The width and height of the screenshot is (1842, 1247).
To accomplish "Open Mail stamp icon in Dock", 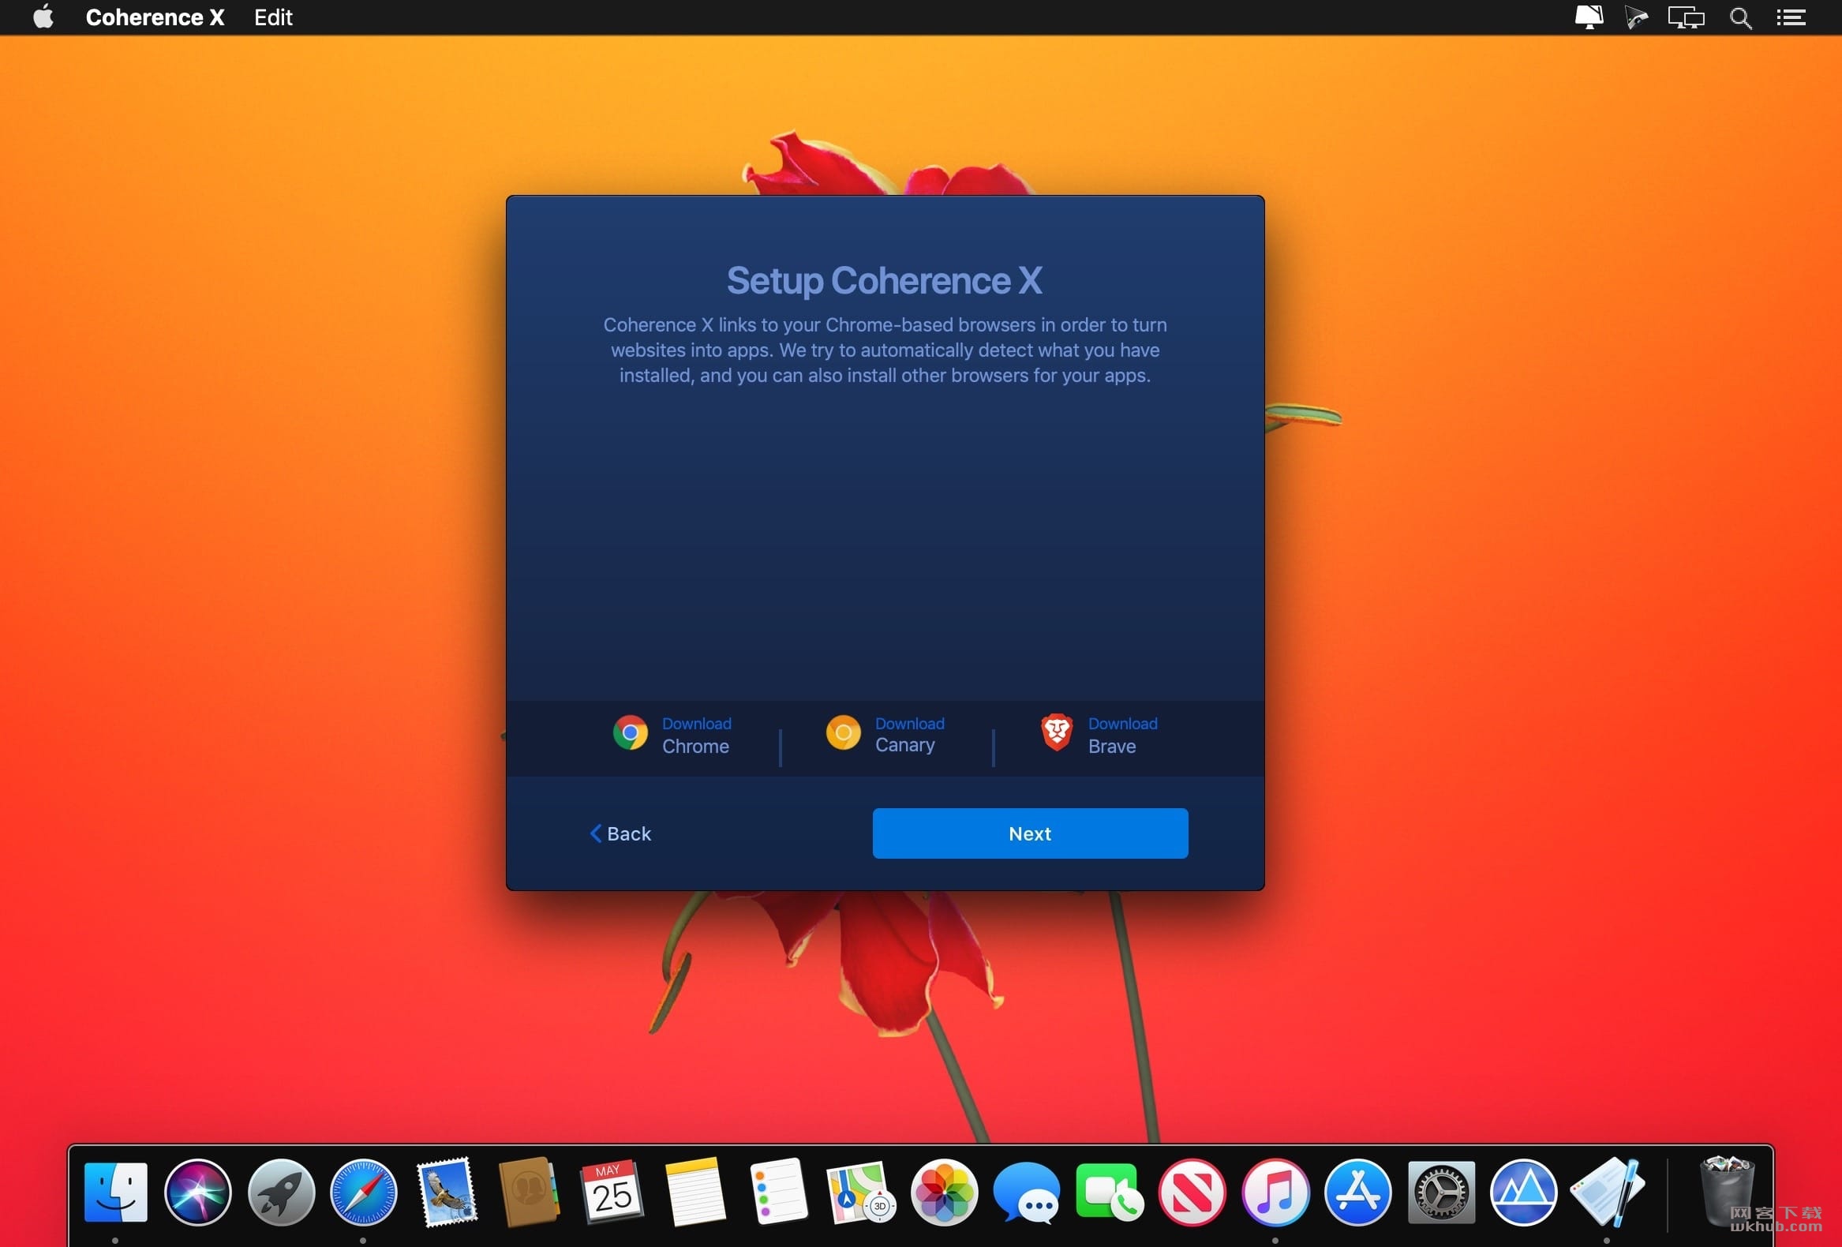I will click(447, 1192).
